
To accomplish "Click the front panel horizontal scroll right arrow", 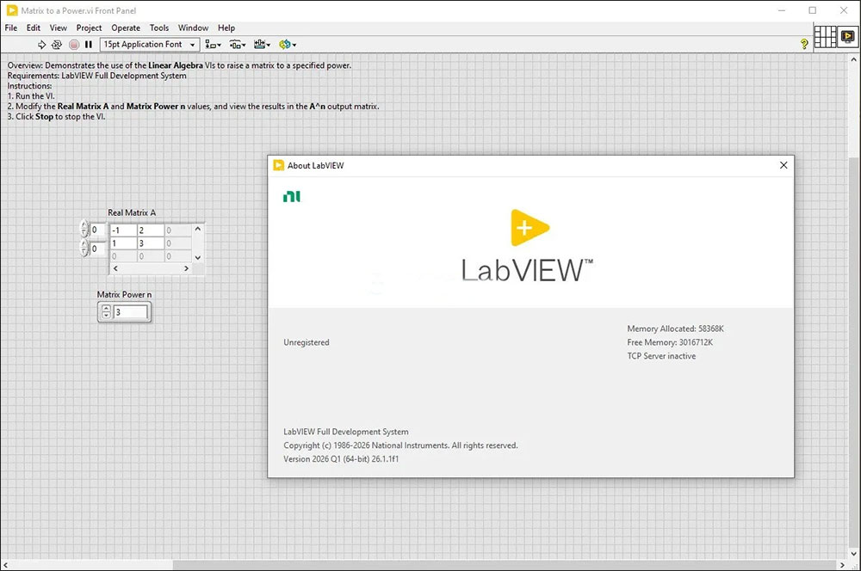I will (842, 565).
